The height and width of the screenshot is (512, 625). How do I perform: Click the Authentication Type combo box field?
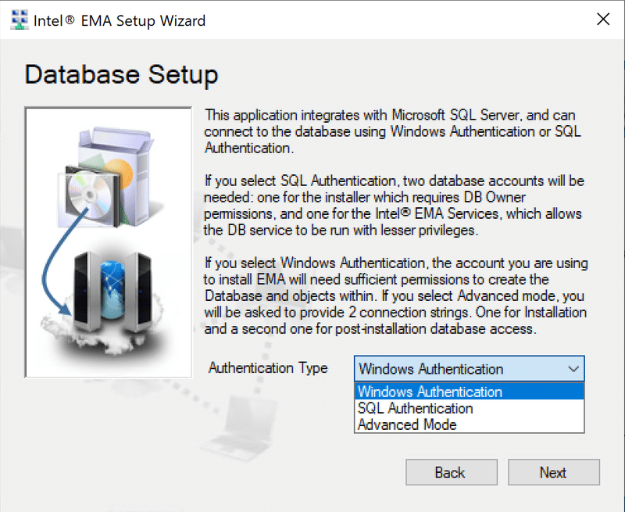(x=461, y=369)
